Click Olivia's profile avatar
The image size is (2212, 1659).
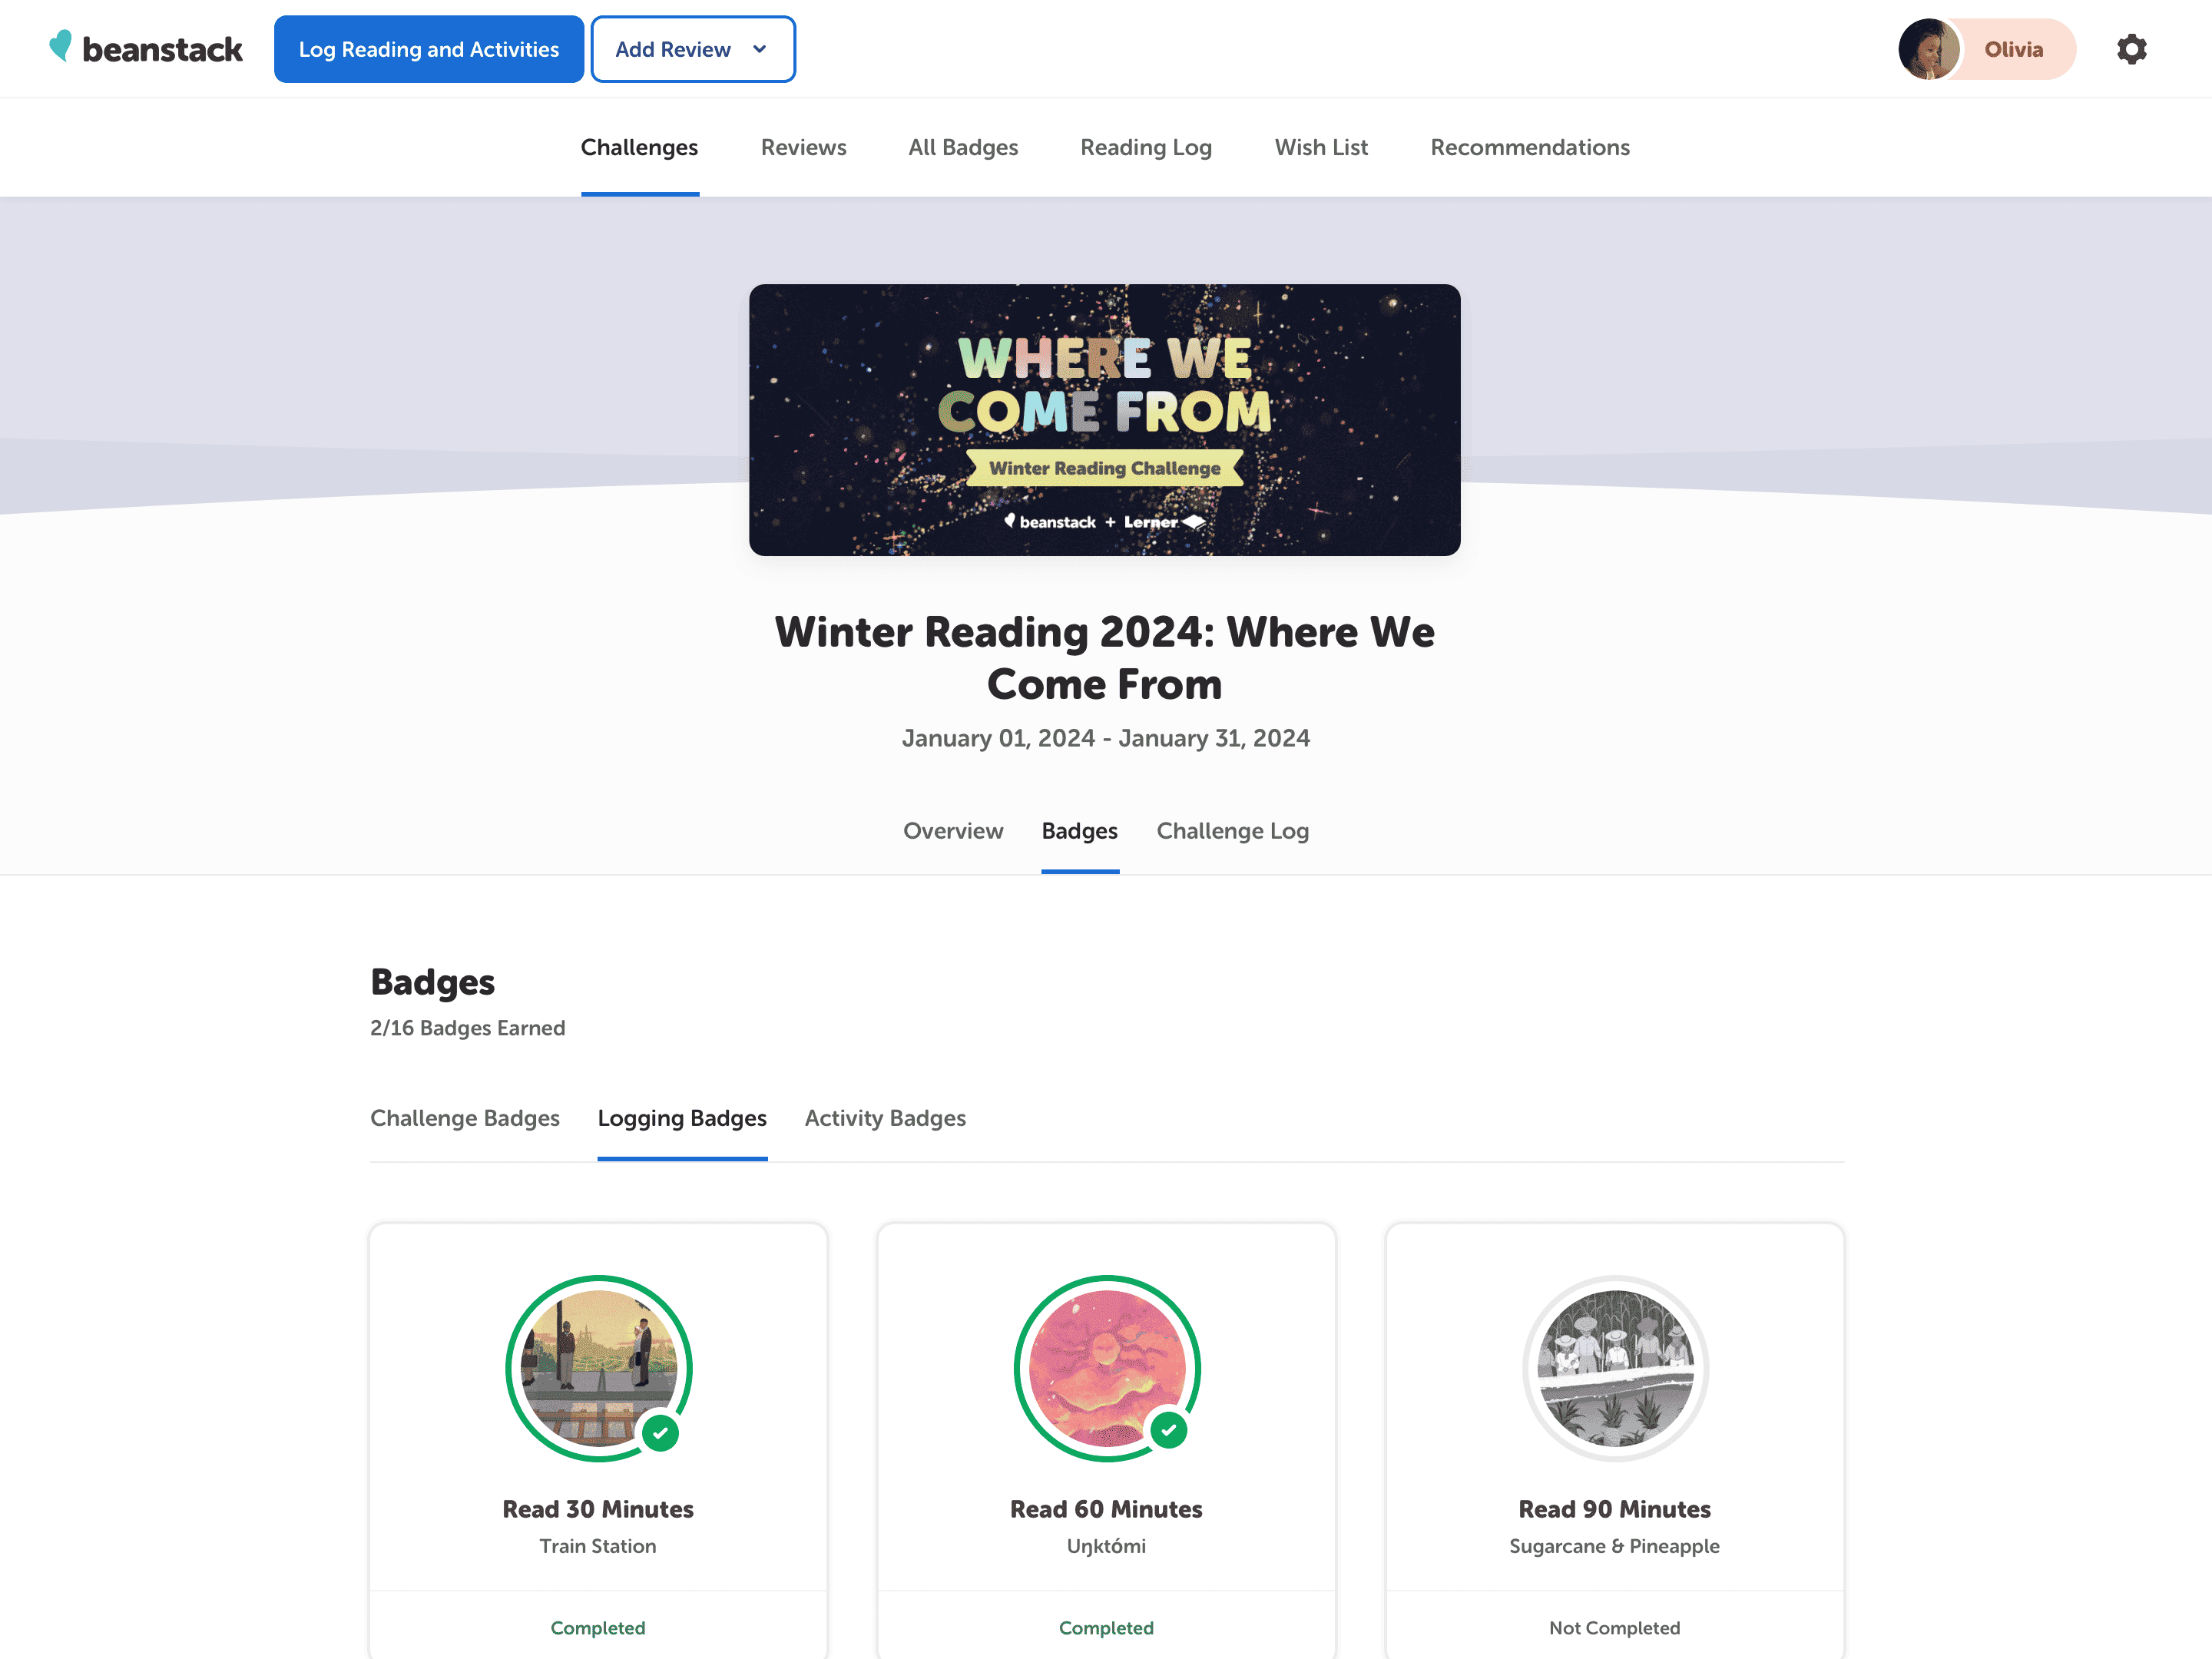(1928, 49)
